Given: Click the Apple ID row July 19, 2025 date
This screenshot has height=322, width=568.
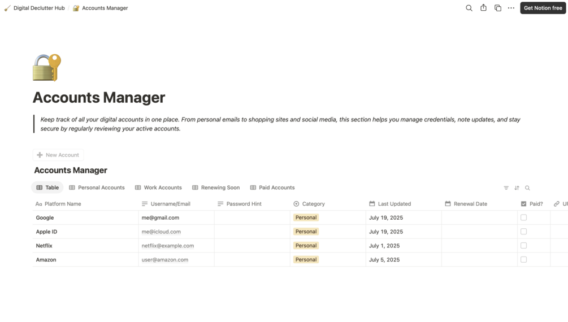Looking at the screenshot, I should point(386,232).
